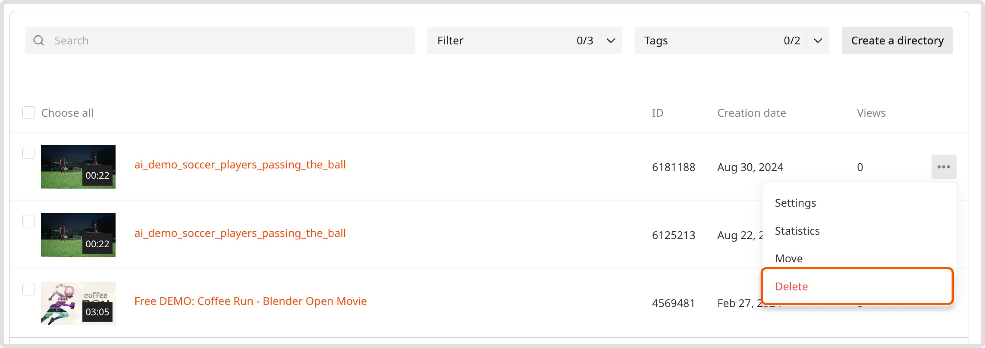Click the second soccer video thumbnail
This screenshot has height=348, width=985.
[78, 235]
